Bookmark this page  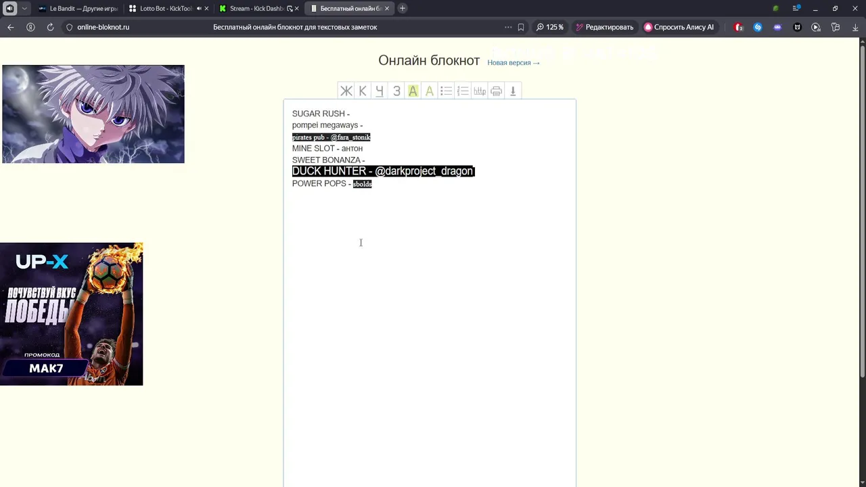[521, 27]
